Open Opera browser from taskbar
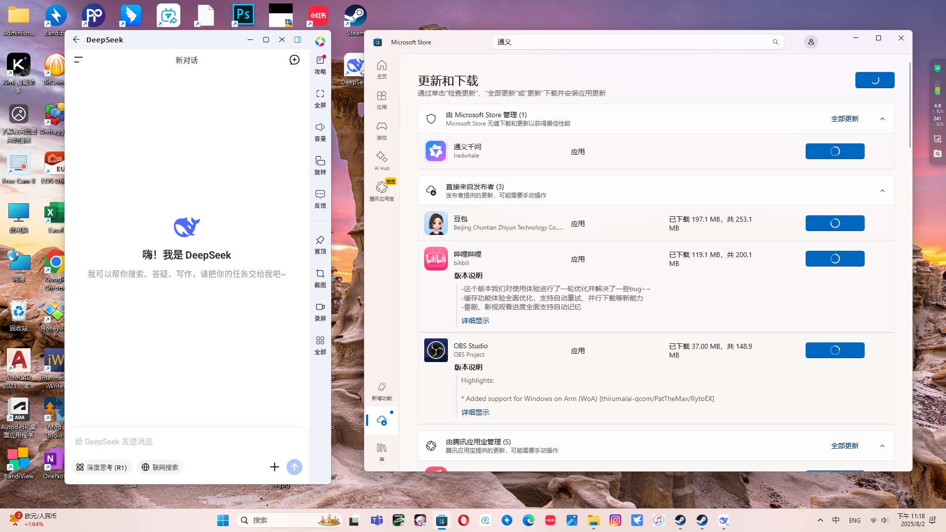 coord(463,520)
